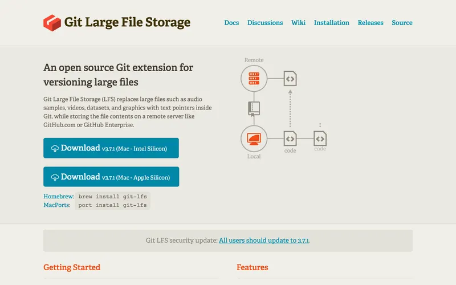Click the faded code file icon at the diagram's right end
456x285 pixels.
point(320,139)
